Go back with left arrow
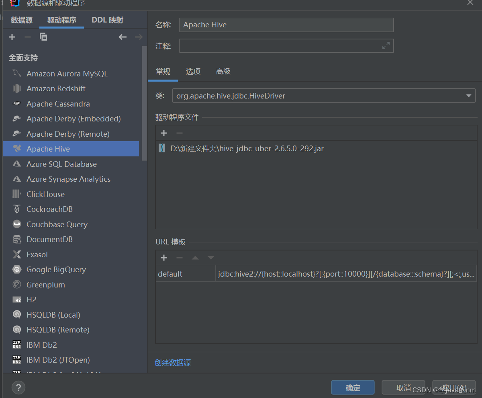The width and height of the screenshot is (482, 398). [x=123, y=37]
